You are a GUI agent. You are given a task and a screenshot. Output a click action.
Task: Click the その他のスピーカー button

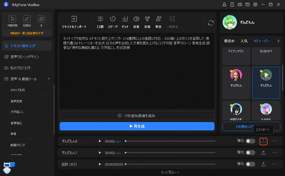(x=251, y=126)
